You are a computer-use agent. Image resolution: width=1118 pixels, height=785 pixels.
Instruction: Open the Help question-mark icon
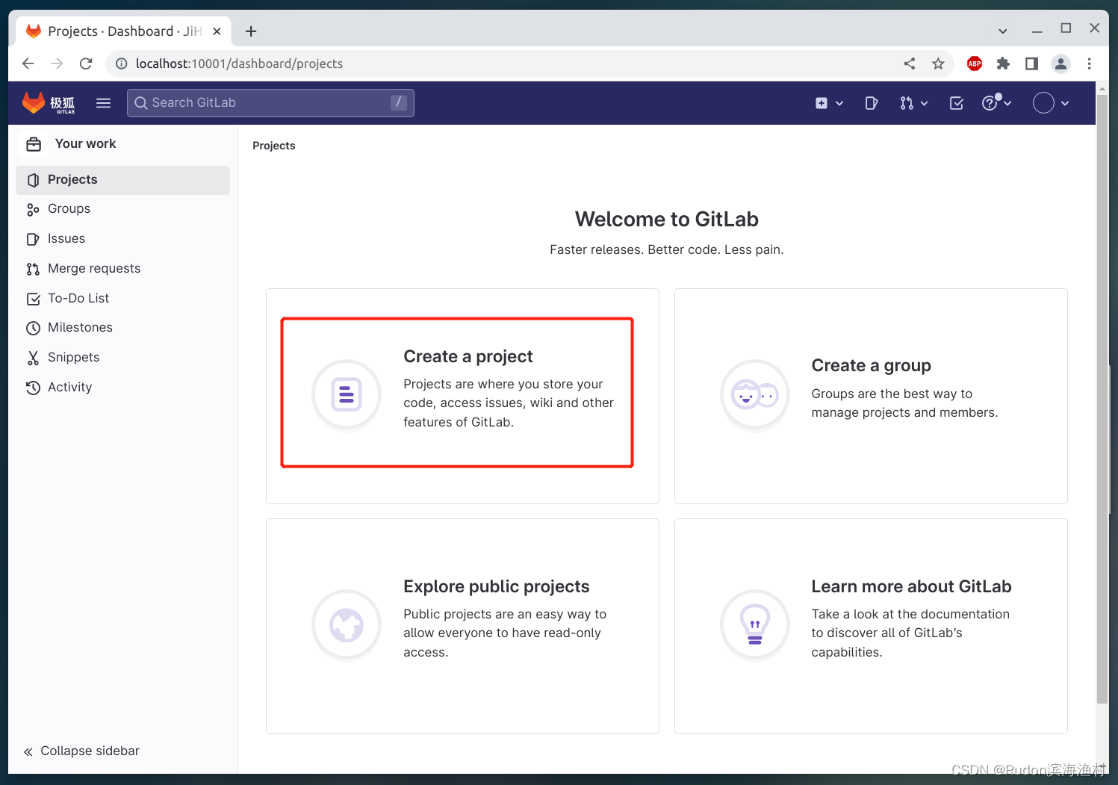991,103
